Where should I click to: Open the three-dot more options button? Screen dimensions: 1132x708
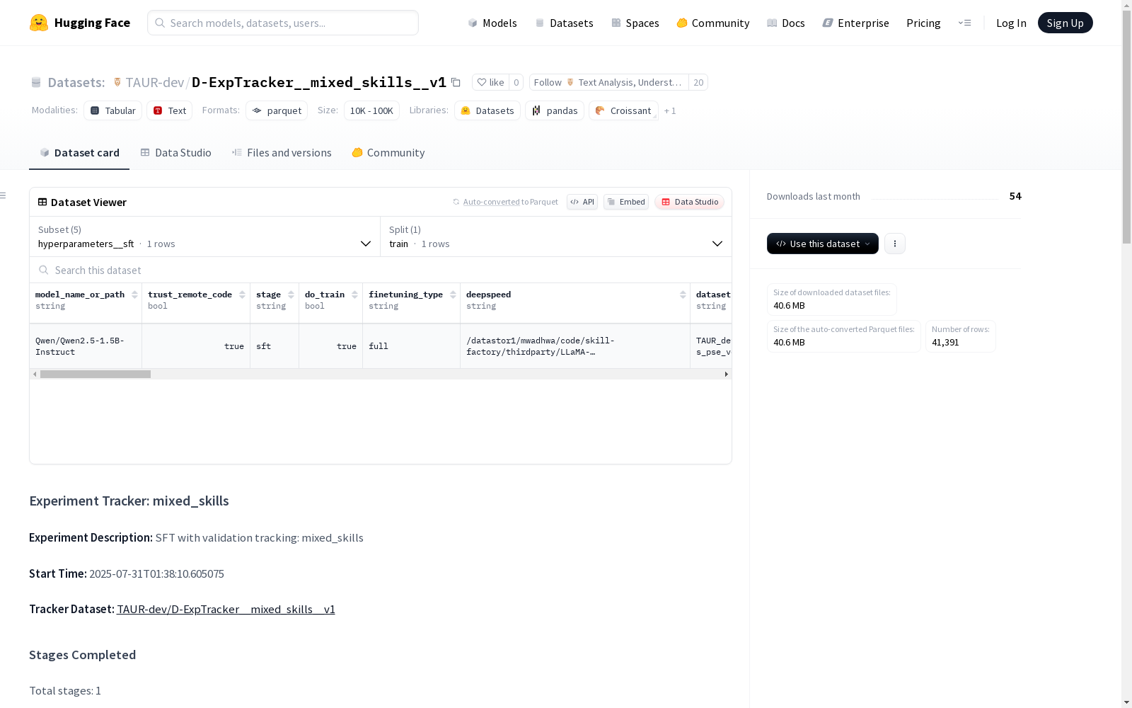point(895,244)
